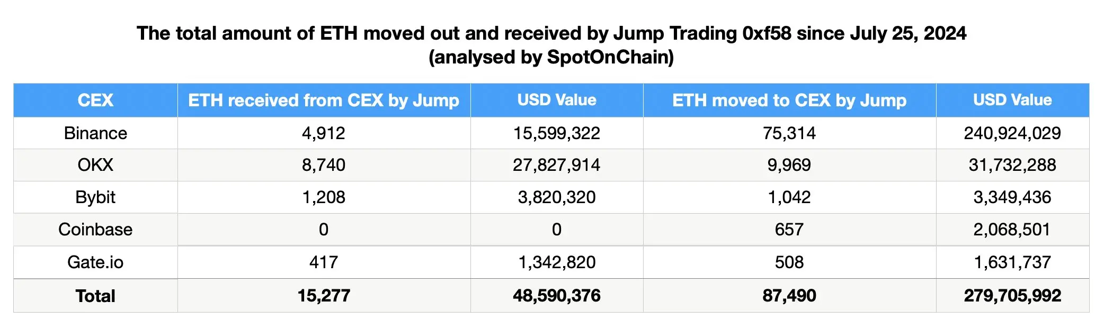The height and width of the screenshot is (329, 1104).
Task: Select the Binance row label
Action: click(95, 133)
